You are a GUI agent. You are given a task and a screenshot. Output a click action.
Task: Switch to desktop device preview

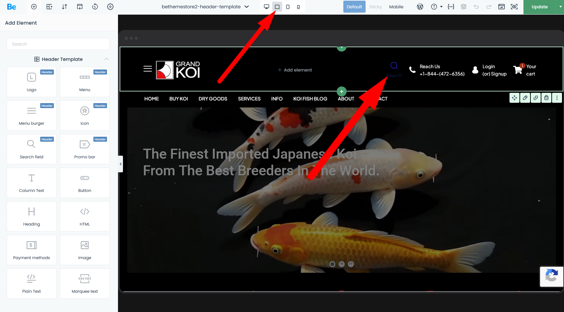coord(267,7)
